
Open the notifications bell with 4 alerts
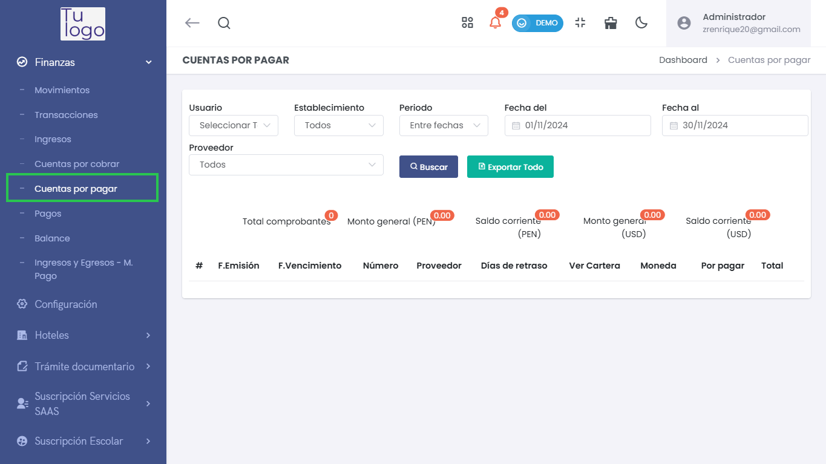pyautogui.click(x=495, y=23)
